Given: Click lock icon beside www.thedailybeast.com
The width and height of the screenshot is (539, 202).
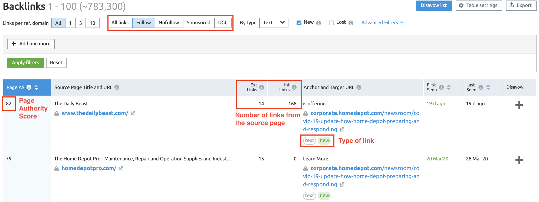Looking at the screenshot, I should pyautogui.click(x=57, y=114).
